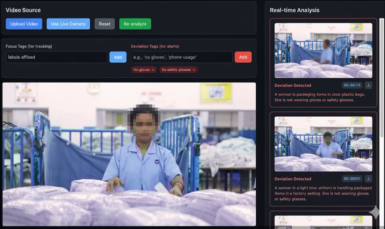Open the third partially visible thumbnail
The image size is (385, 229).
(x=323, y=222)
